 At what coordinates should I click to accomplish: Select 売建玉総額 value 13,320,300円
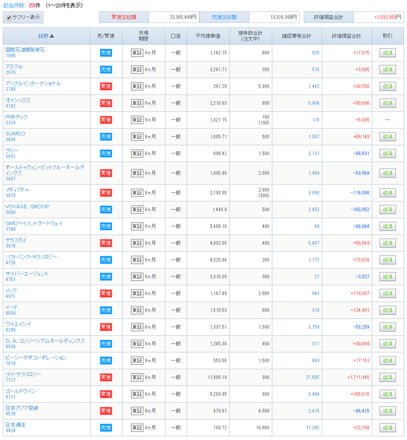coord(284,17)
